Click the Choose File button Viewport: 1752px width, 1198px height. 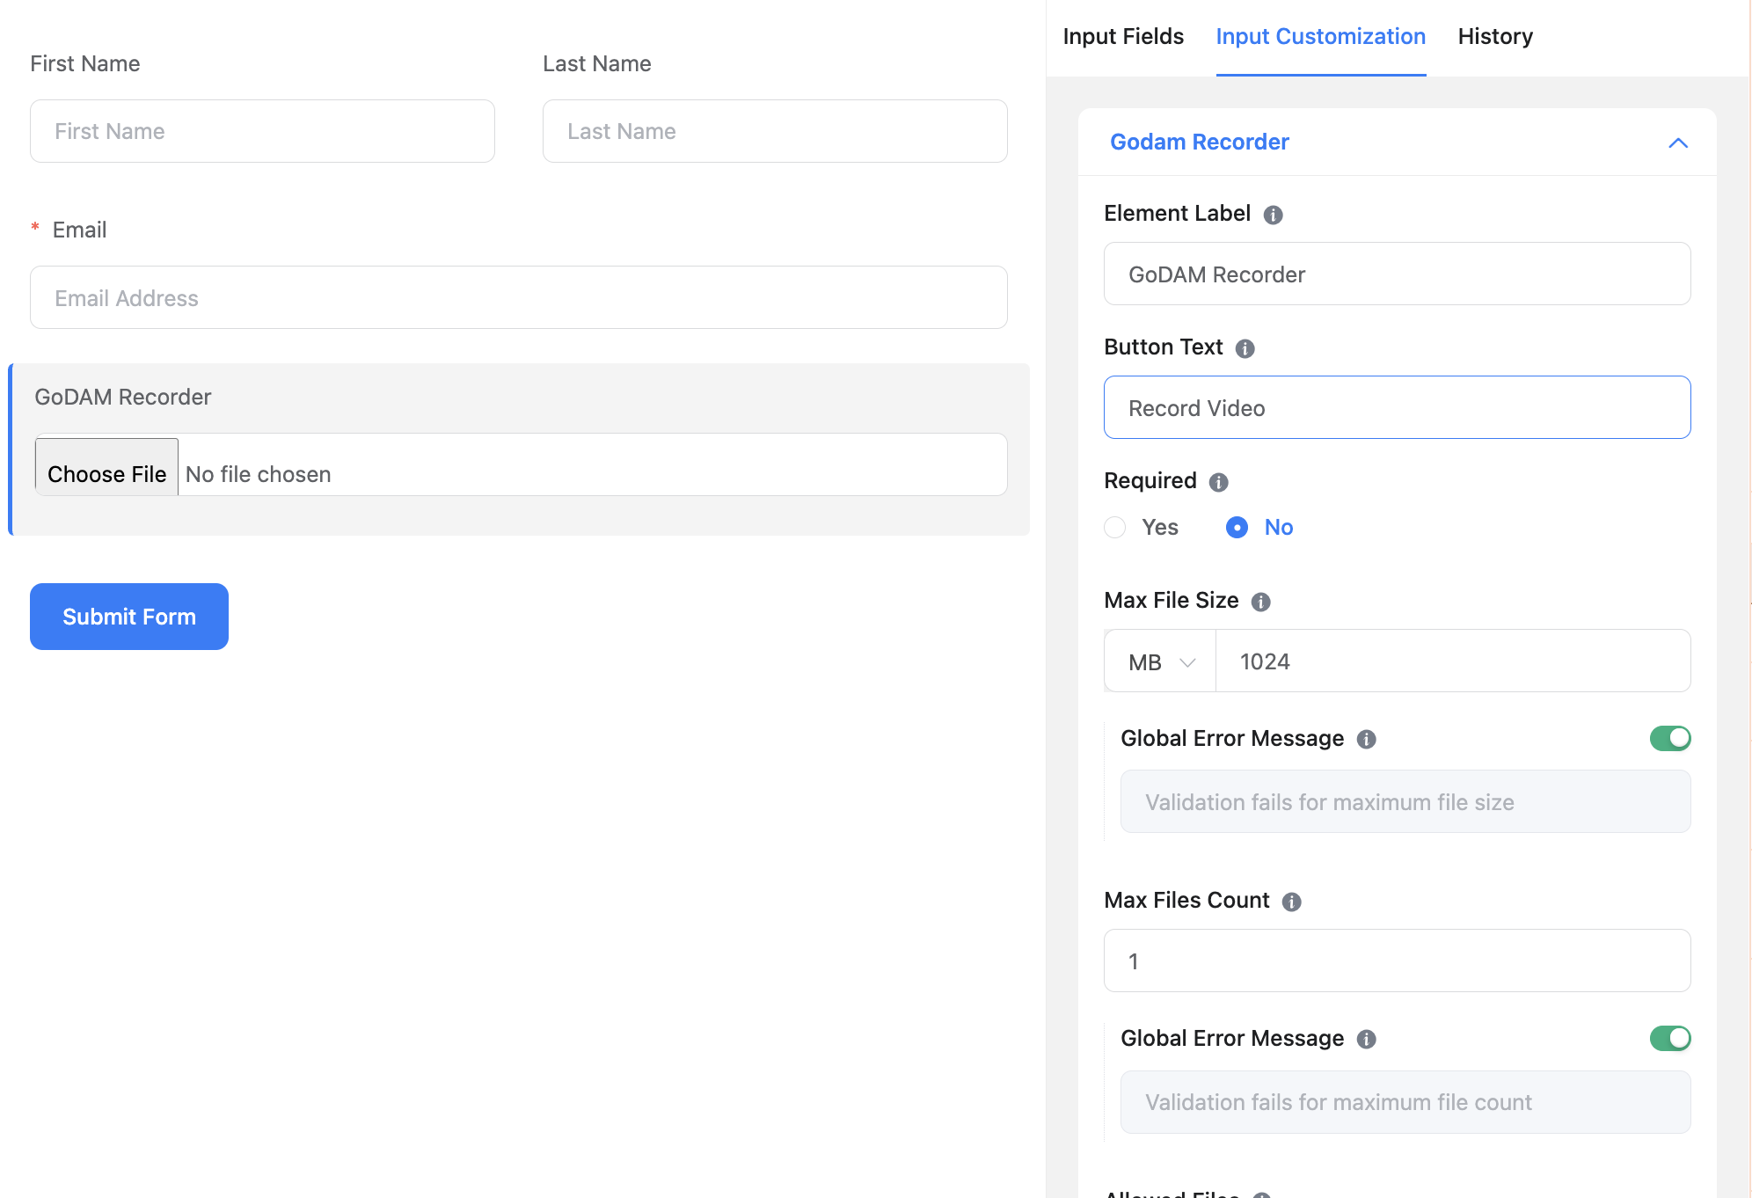click(x=106, y=473)
